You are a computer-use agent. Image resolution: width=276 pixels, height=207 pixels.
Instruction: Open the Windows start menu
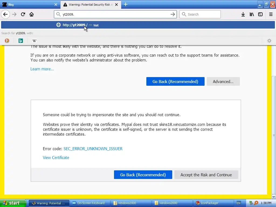[13, 203]
